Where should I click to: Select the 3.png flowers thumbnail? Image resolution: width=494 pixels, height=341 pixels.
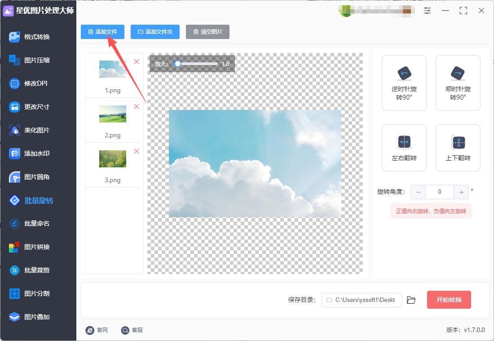click(x=112, y=159)
